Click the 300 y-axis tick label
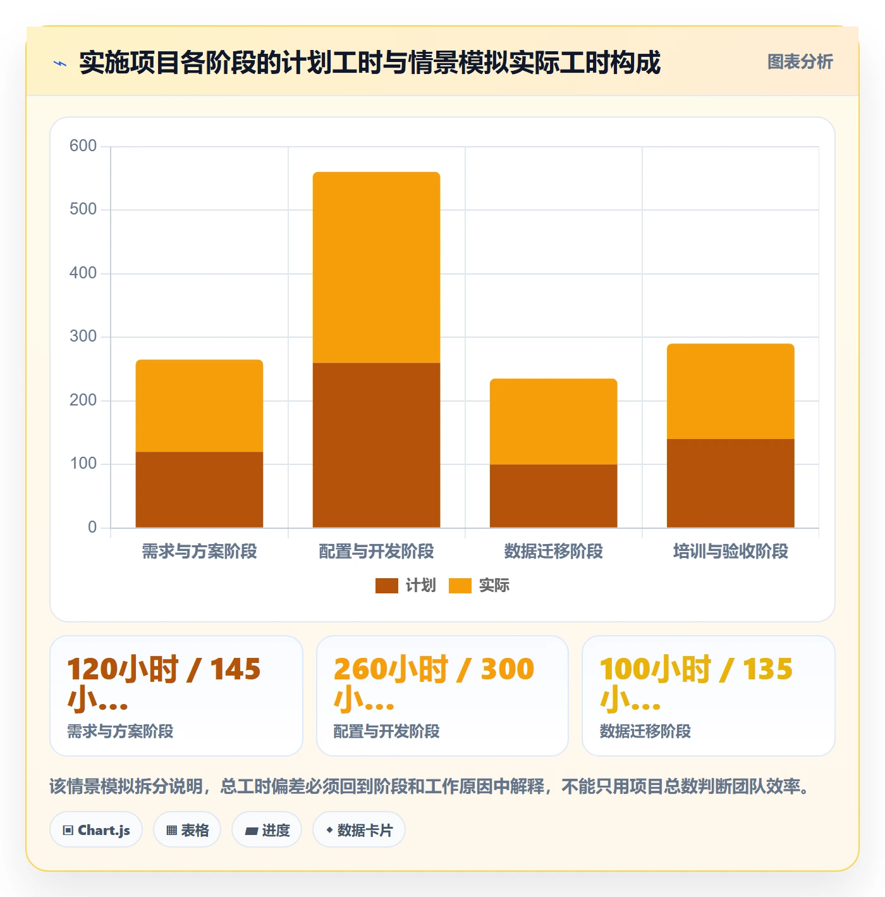 83,337
